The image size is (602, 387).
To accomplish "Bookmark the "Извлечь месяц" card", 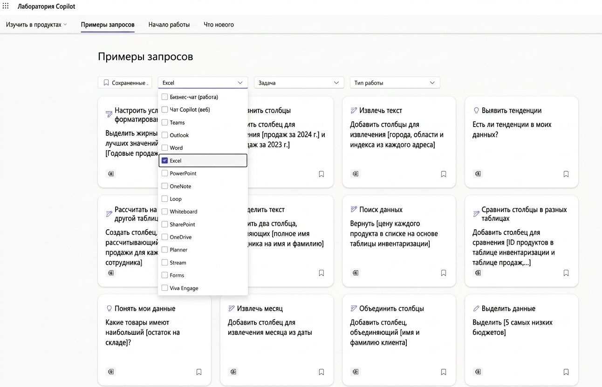I will pos(322,372).
